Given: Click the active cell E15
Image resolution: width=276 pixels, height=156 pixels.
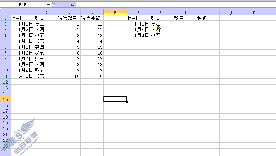Looking at the screenshot, I should tap(115, 99).
